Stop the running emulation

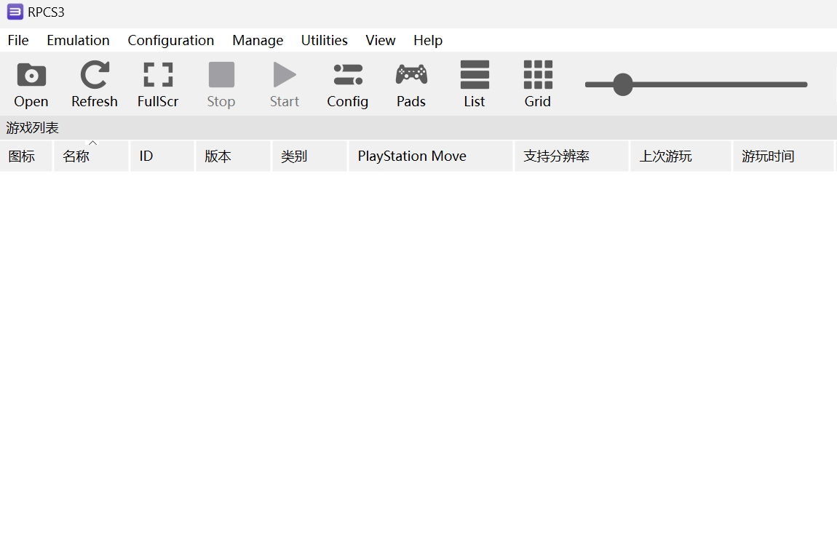click(221, 84)
